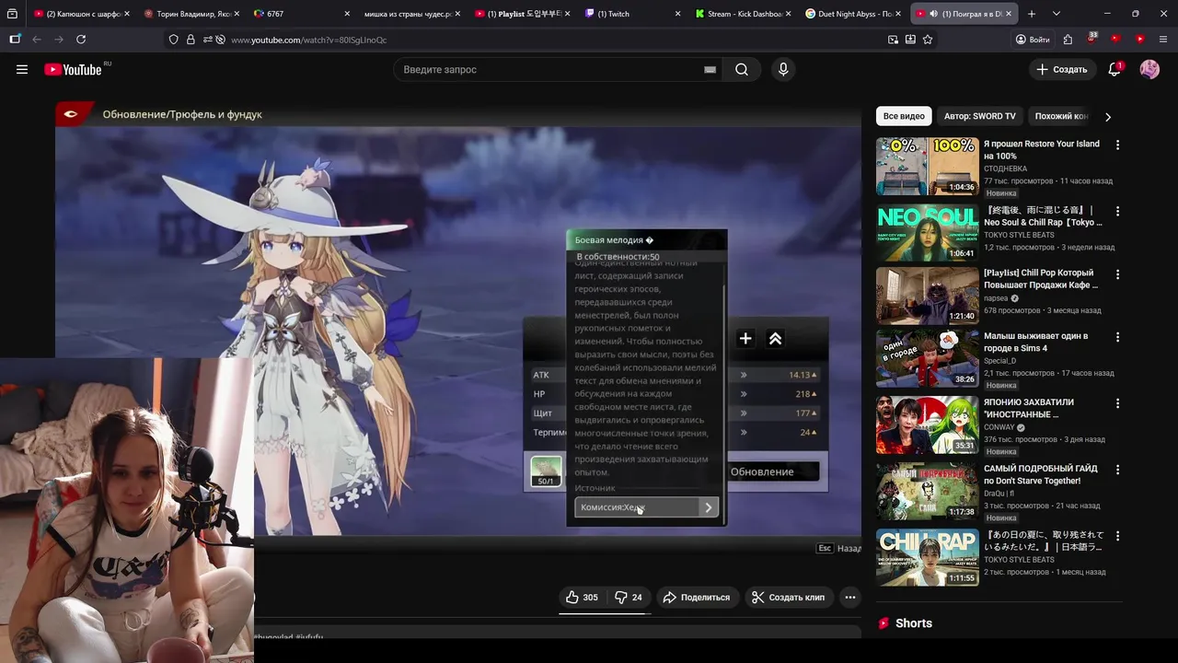This screenshot has width=1178, height=663.
Task: Expand the list-all-tabs dropdown arrow
Action: coord(1056,14)
